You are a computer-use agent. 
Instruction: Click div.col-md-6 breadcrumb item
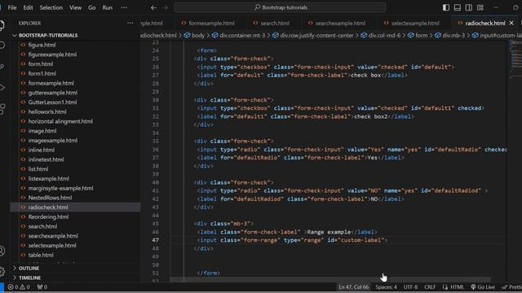pyautogui.click(x=381, y=35)
